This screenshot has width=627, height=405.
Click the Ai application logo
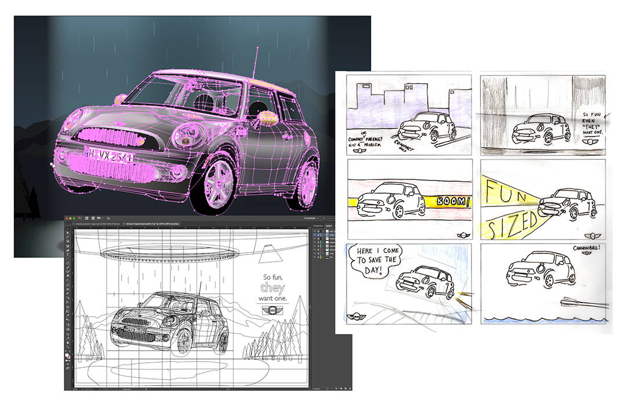(79, 218)
